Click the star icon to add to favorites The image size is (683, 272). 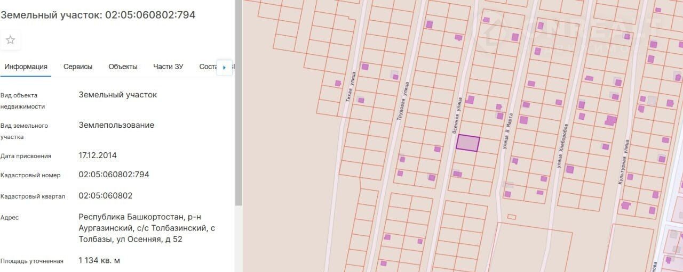10,40
